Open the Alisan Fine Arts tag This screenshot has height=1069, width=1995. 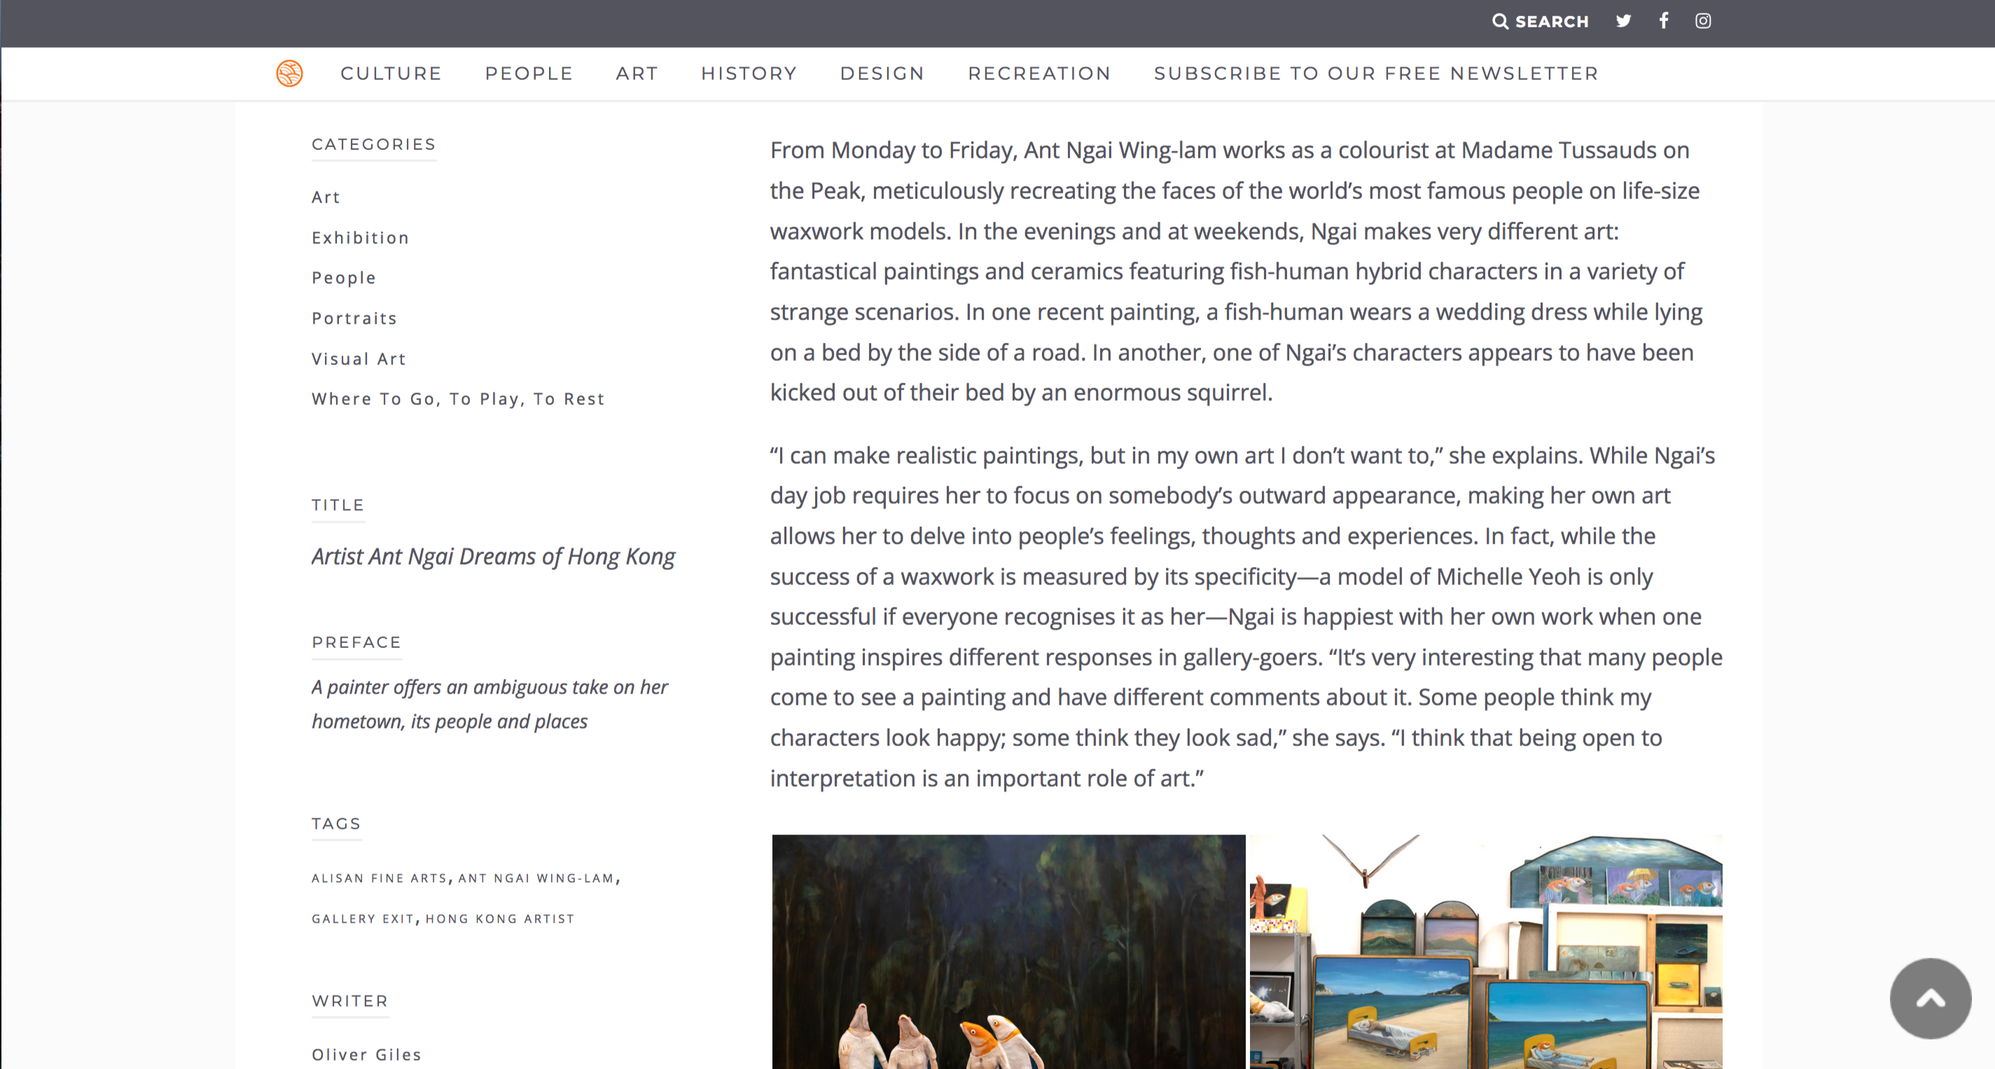pyautogui.click(x=380, y=878)
